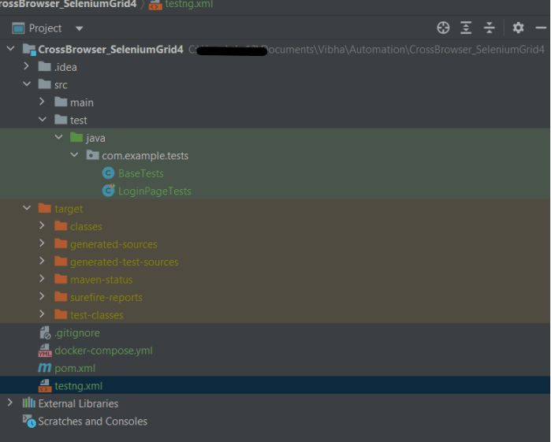Select the generated-sources folder label
551x442 pixels.
(114, 244)
